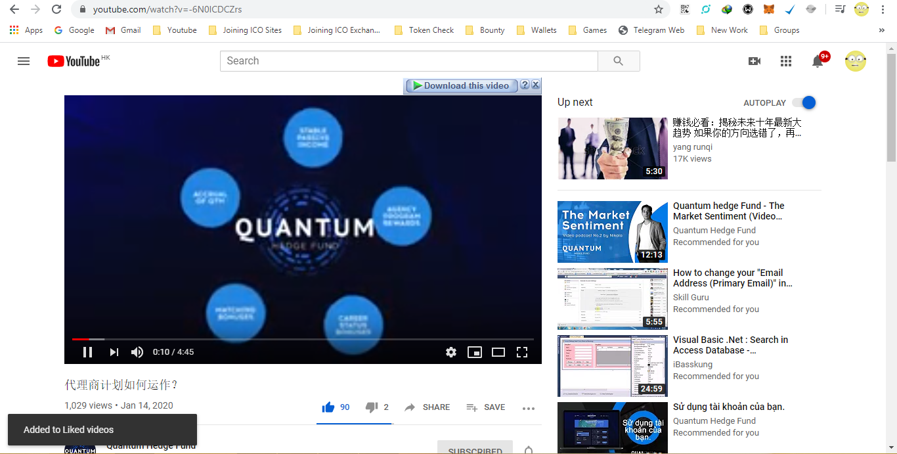Image resolution: width=897 pixels, height=454 pixels.
Task: Click the Skill Guru channel name
Action: pos(691,297)
